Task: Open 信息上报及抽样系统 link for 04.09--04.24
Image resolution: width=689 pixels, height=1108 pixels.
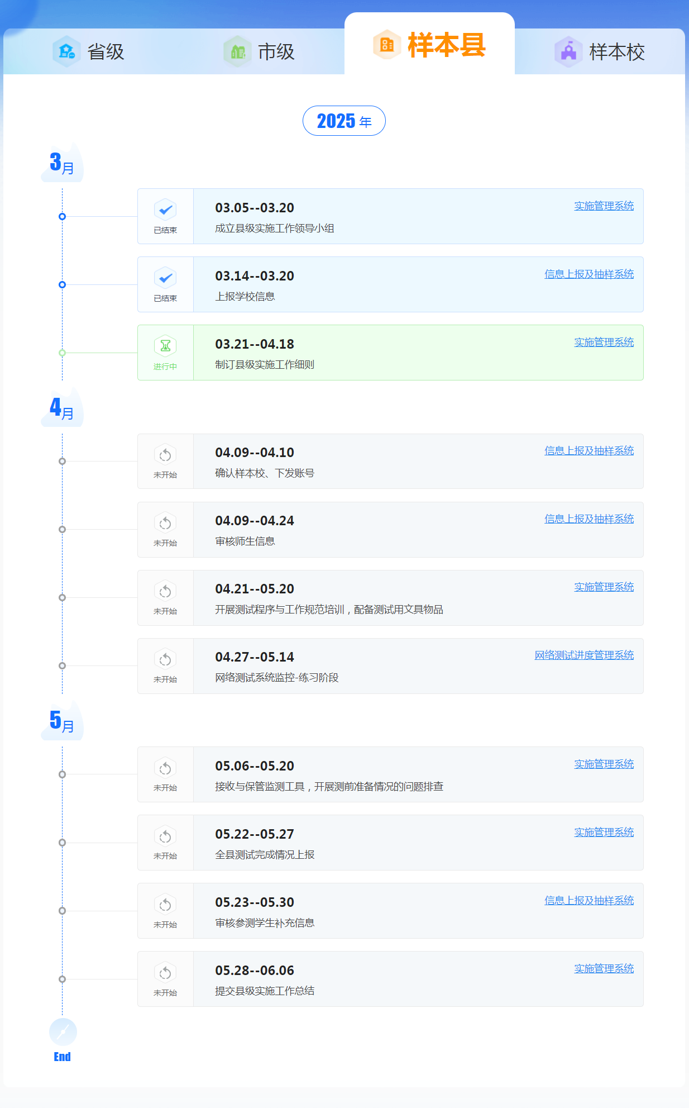Action: [x=589, y=519]
